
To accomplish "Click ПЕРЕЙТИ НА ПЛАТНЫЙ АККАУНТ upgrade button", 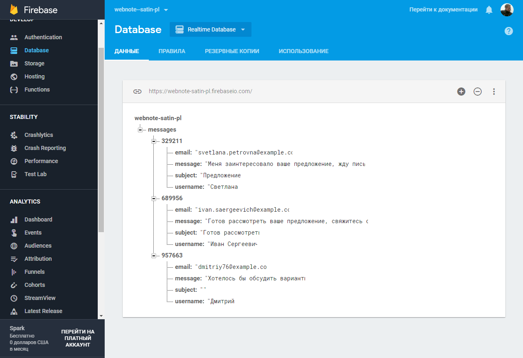I will click(78, 338).
